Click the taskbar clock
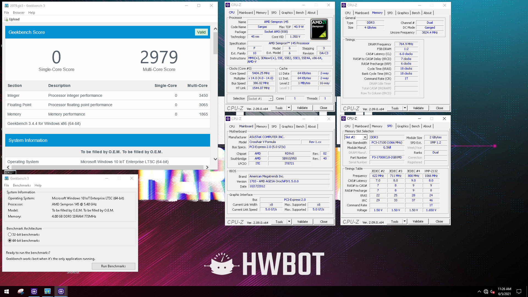The height and width of the screenshot is (297, 528). coord(504,291)
